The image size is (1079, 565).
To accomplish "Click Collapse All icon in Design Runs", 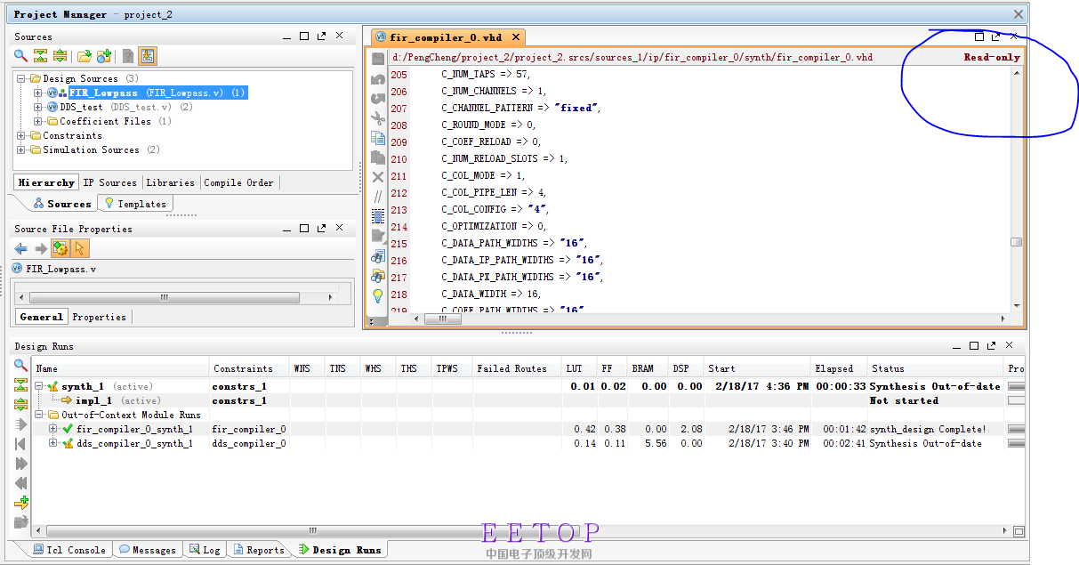I will click(x=20, y=384).
